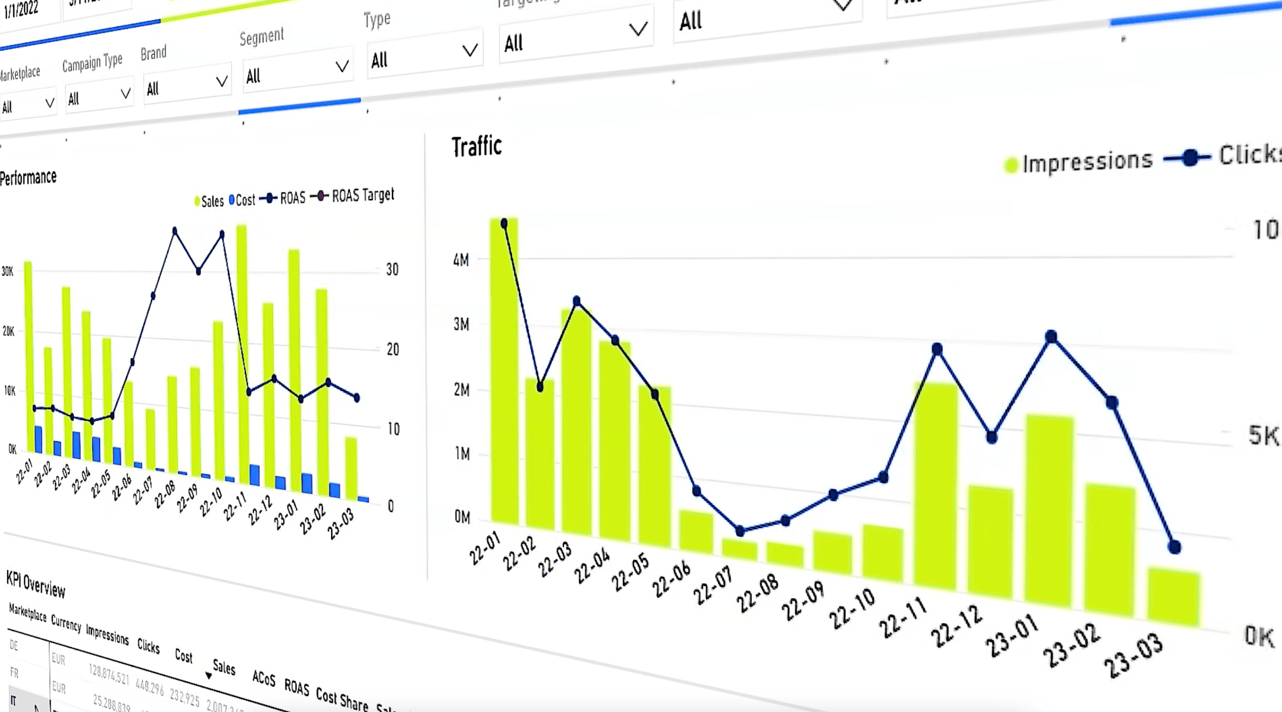Sort KPI table by Impressions column
This screenshot has height=712, width=1282.
tap(107, 634)
